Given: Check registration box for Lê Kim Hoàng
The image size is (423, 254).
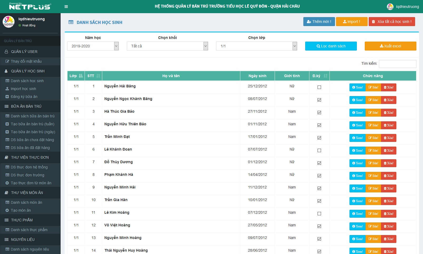Looking at the screenshot, I should tap(319, 214).
